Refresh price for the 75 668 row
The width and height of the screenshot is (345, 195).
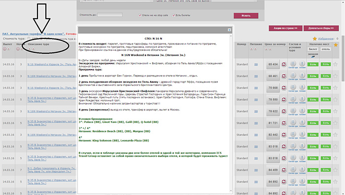(x=284, y=88)
